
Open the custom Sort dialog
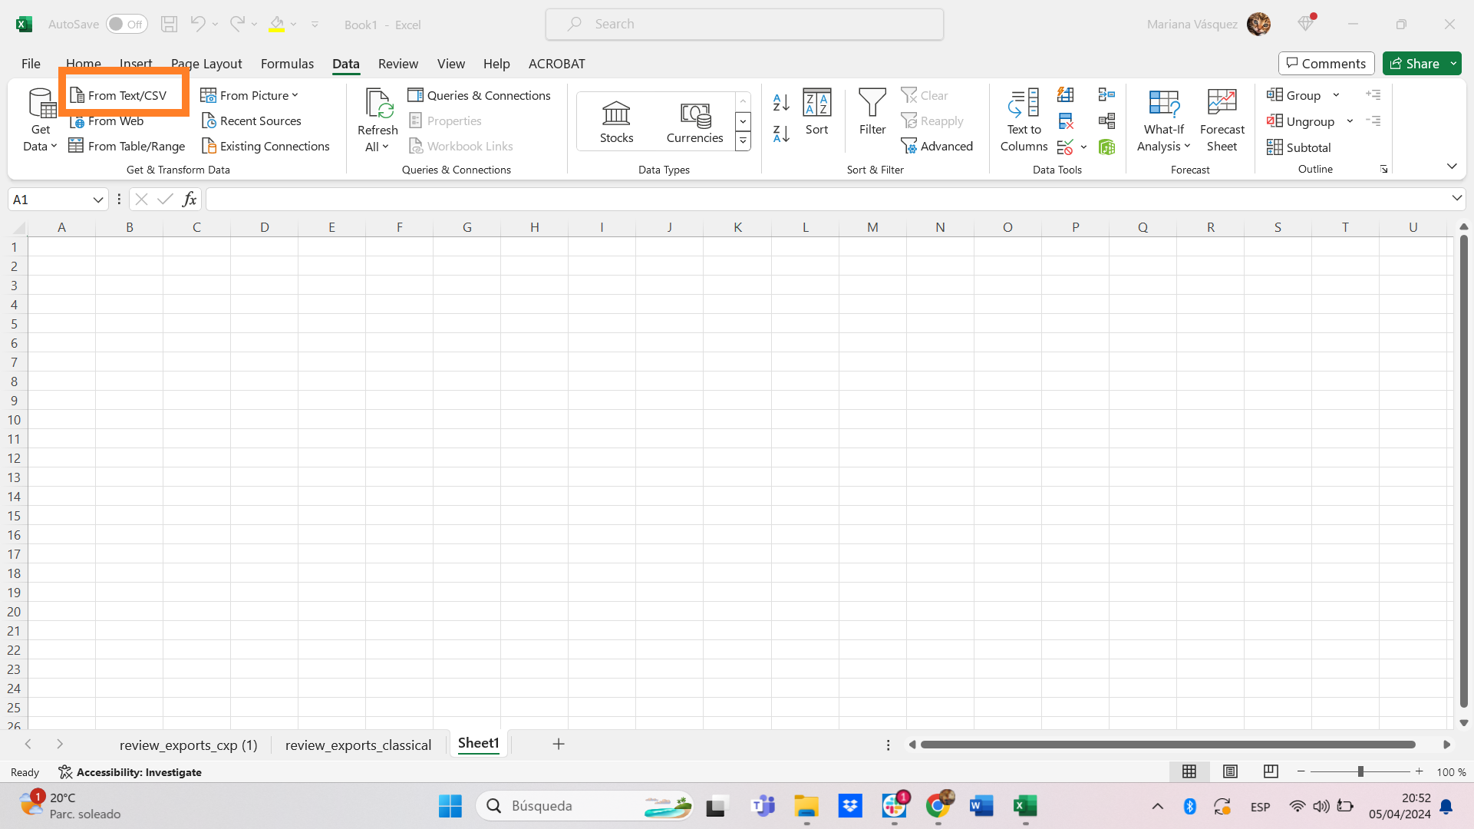click(x=817, y=112)
